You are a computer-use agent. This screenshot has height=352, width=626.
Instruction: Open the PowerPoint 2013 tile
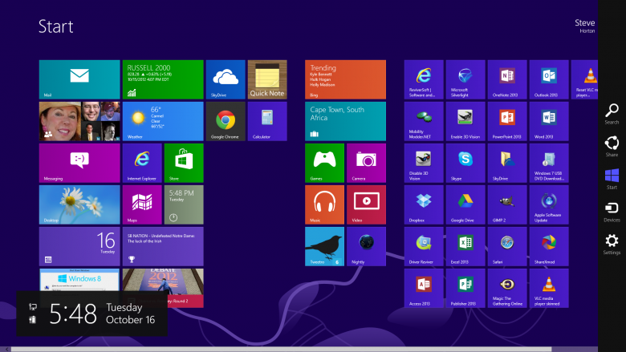[x=507, y=121]
